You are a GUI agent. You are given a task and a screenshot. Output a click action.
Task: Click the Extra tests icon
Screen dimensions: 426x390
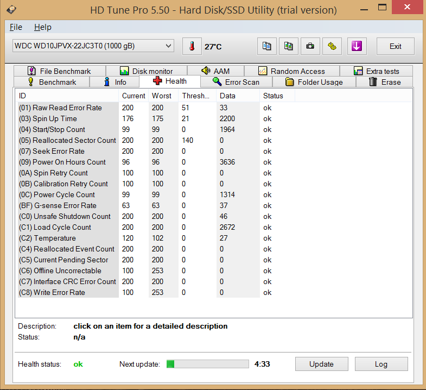[358, 71]
